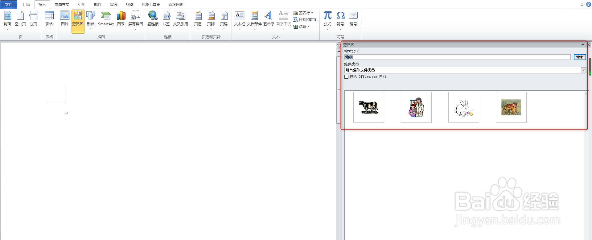Insert a cross-reference (交叉引用)
This screenshot has width=592, height=240.
(x=180, y=19)
